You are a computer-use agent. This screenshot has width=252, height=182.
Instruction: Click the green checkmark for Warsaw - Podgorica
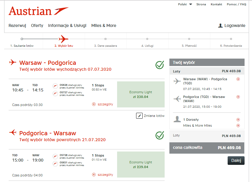[160, 65]
